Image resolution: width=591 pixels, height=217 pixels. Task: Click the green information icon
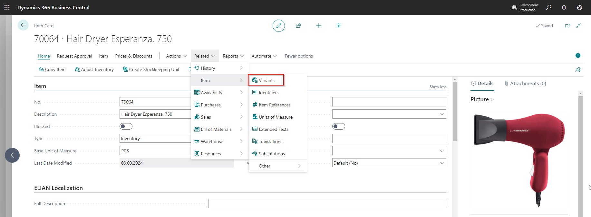click(578, 56)
